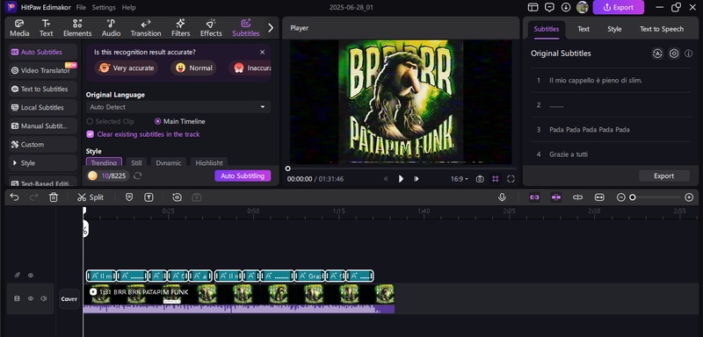This screenshot has width=703, height=337.
Task: Select the Selected Clip radio option
Action: click(111, 121)
